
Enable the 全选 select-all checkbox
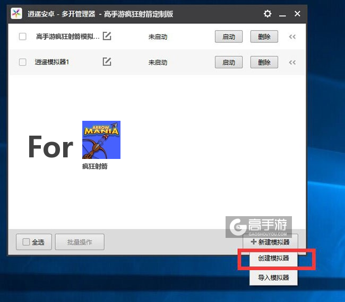[26, 242]
